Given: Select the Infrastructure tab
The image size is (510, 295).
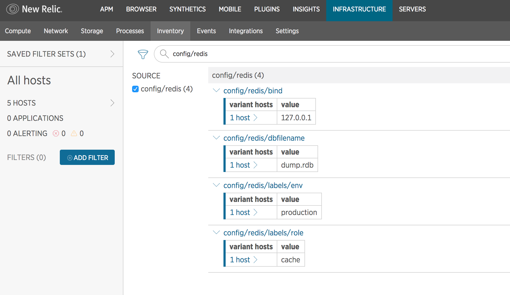Looking at the screenshot, I should pos(359,10).
